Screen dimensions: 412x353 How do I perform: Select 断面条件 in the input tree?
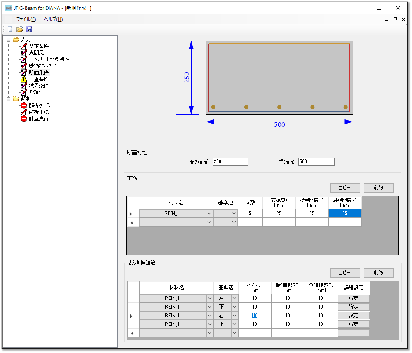(38, 72)
